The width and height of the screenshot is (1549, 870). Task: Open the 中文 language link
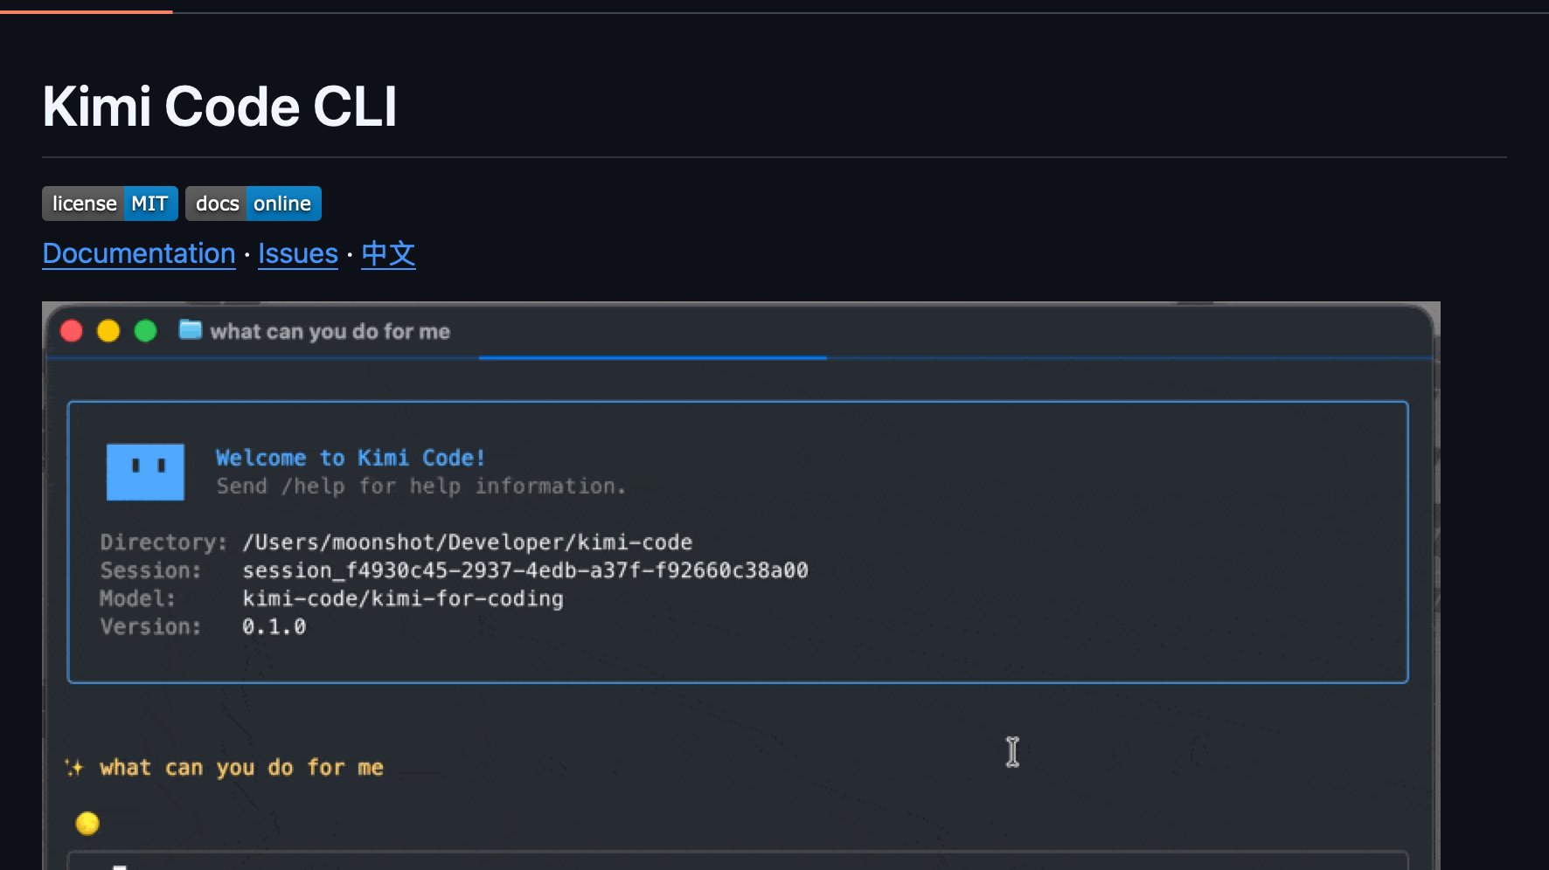(388, 253)
